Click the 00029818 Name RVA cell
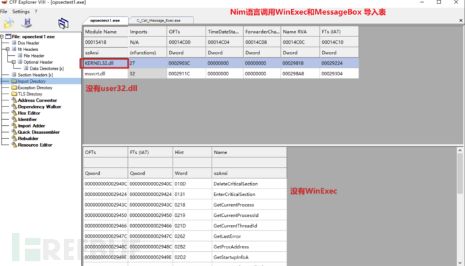This screenshot has width=465, height=266. 300,63
